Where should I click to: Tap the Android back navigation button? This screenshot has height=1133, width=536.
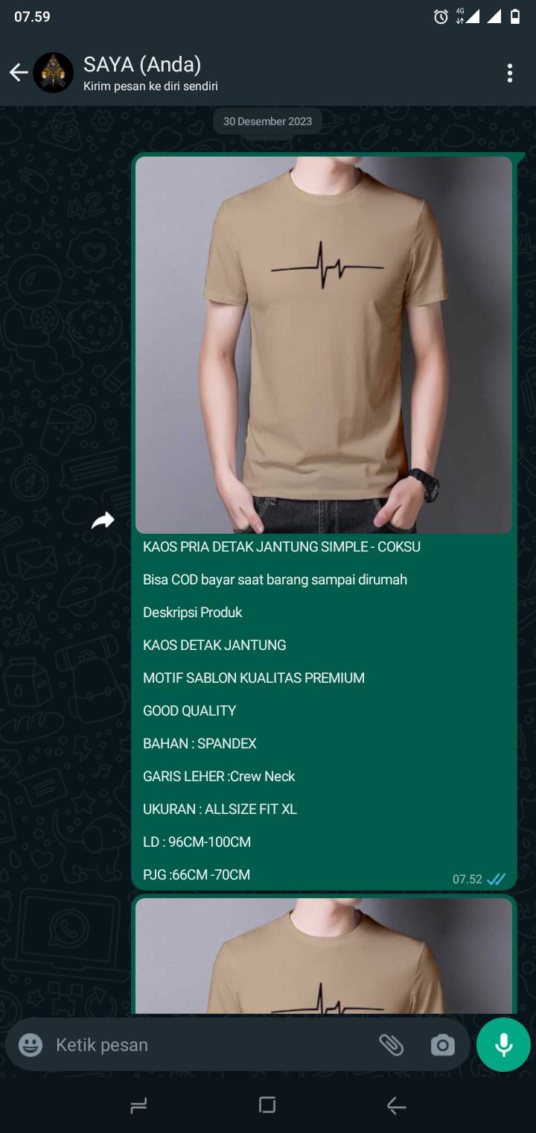click(x=397, y=1107)
